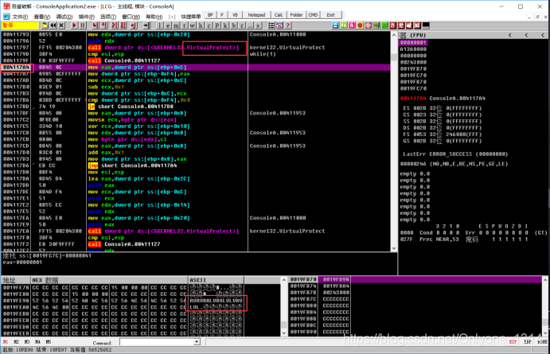
Task: Click the green pause-style plugin icon
Action: (x=343, y=25)
